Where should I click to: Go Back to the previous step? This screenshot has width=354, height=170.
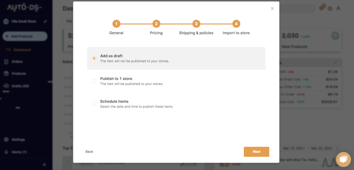(x=89, y=152)
